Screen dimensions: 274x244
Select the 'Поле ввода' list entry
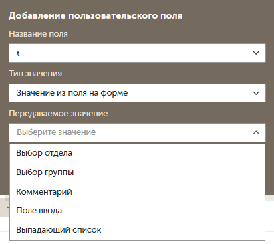pos(137,211)
